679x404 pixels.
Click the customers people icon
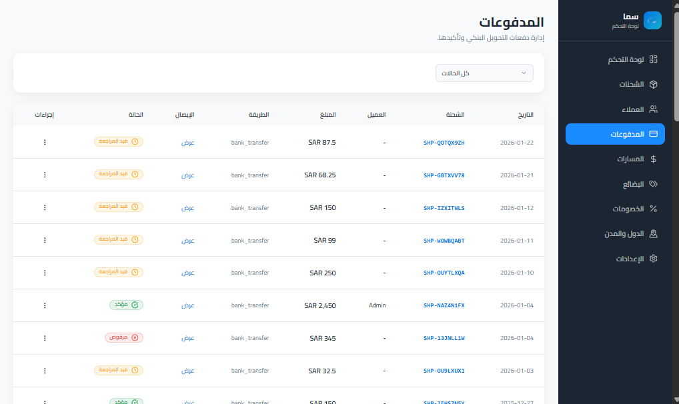tap(653, 109)
